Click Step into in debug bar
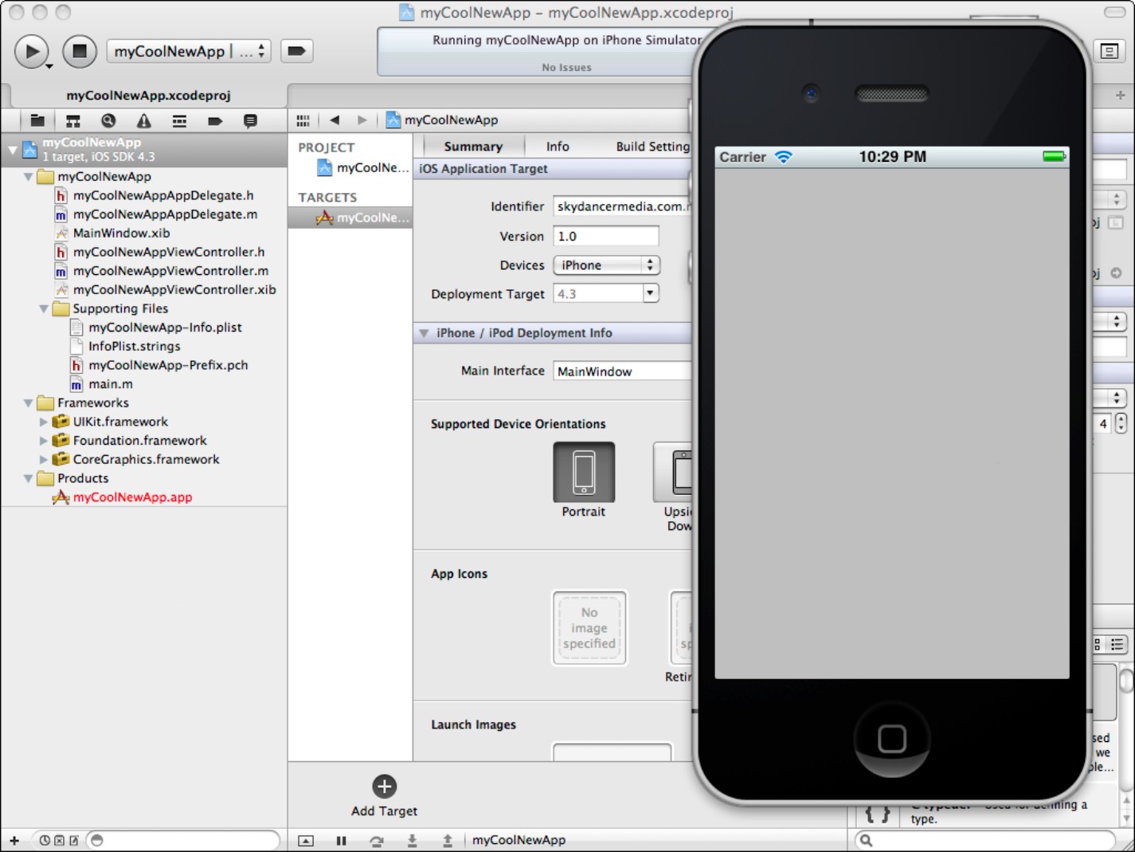This screenshot has height=852, width=1135. tap(412, 840)
